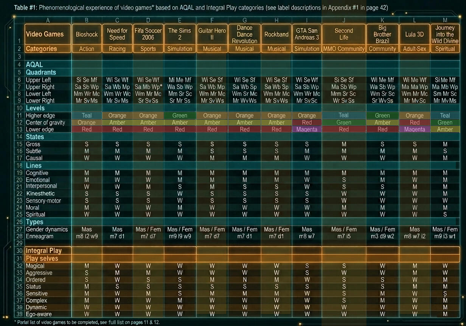466x326 pixels.
Task: Click the Magenta Lower edge cell for Lula 3D
Action: click(x=415, y=129)
